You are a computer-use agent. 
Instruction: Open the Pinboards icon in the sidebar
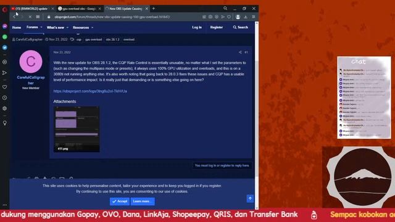coord(5,123)
